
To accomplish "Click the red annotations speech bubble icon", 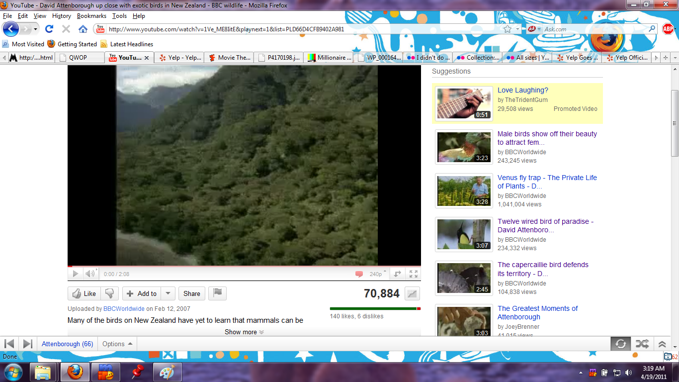I will click(359, 274).
